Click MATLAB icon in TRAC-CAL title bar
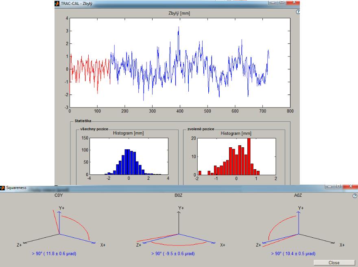The height and width of the screenshot is (267, 358). [57, 4]
